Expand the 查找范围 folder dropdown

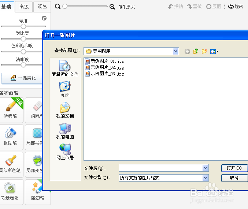click(x=175, y=51)
